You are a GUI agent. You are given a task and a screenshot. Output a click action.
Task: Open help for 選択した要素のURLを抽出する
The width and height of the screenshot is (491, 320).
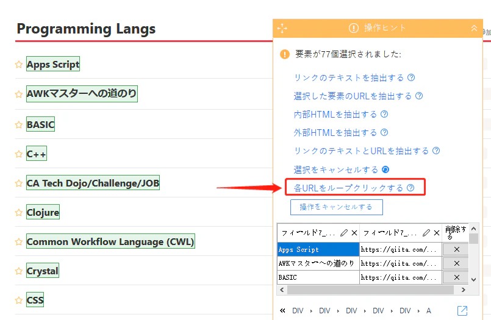coord(419,96)
